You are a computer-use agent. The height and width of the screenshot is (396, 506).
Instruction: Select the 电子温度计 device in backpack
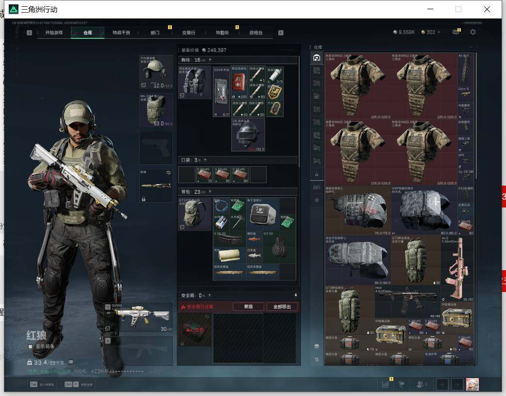click(263, 214)
